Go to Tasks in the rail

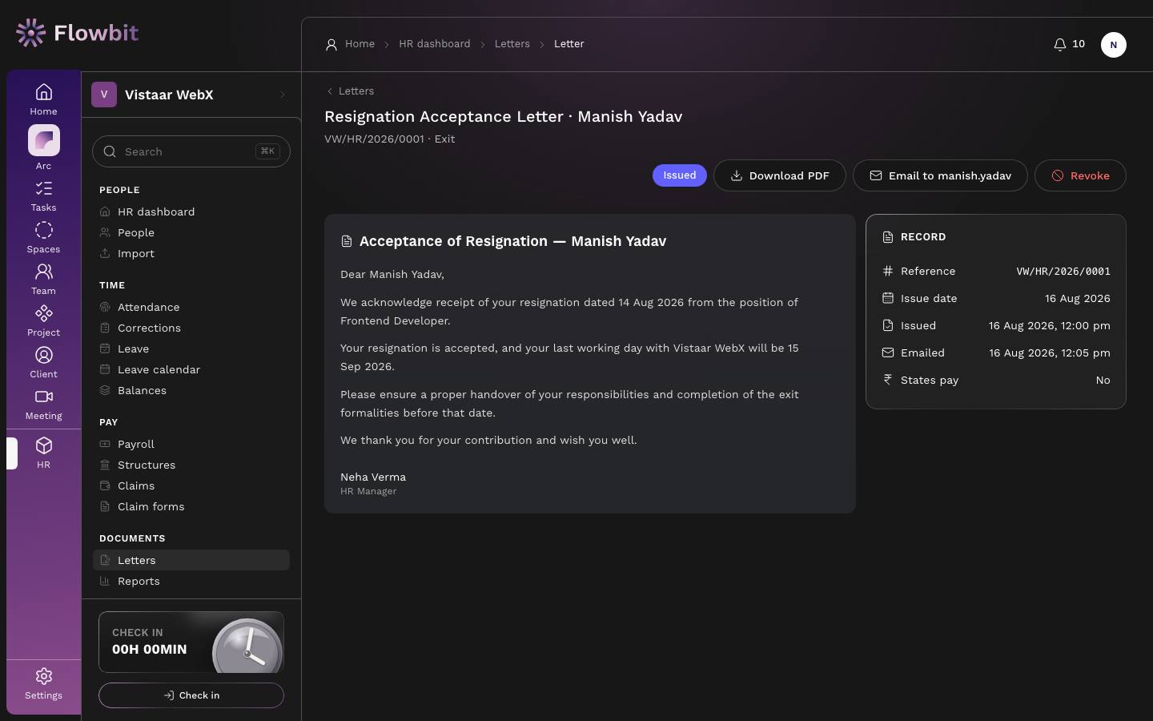click(43, 196)
